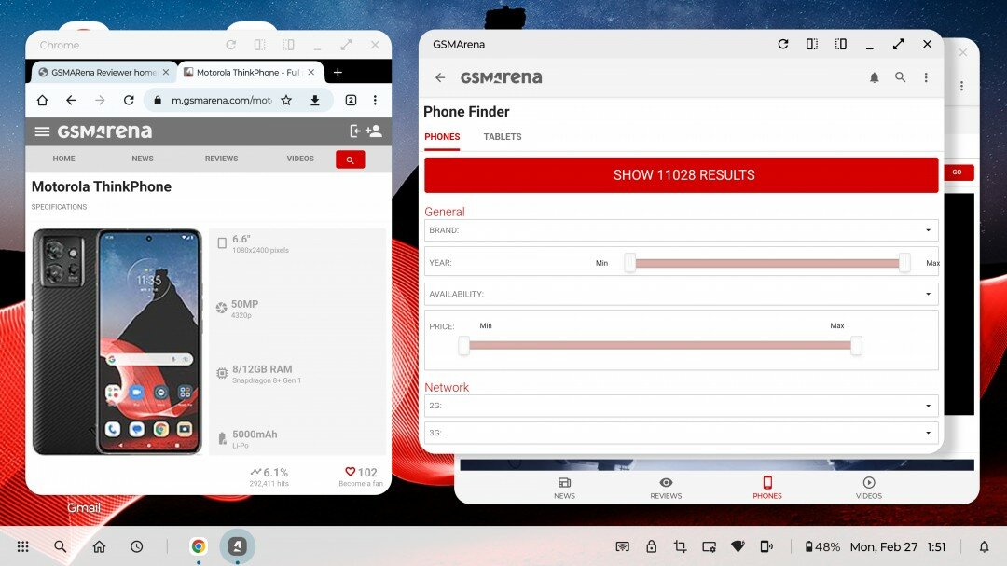This screenshot has height=566, width=1007.
Task: Click the taskbar home button
Action: 99,546
